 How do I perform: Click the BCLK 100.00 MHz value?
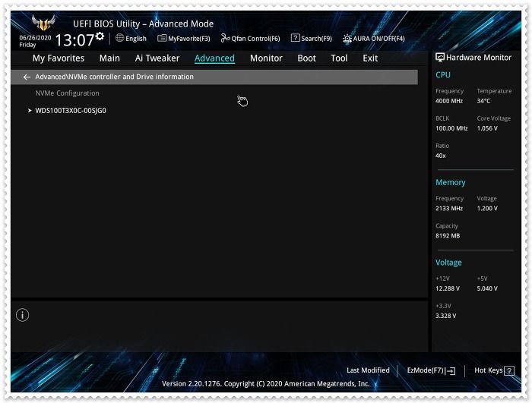(x=451, y=128)
